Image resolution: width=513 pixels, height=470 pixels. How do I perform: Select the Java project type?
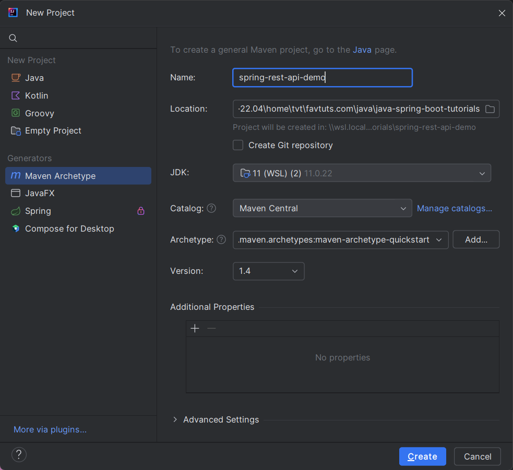tap(78, 78)
